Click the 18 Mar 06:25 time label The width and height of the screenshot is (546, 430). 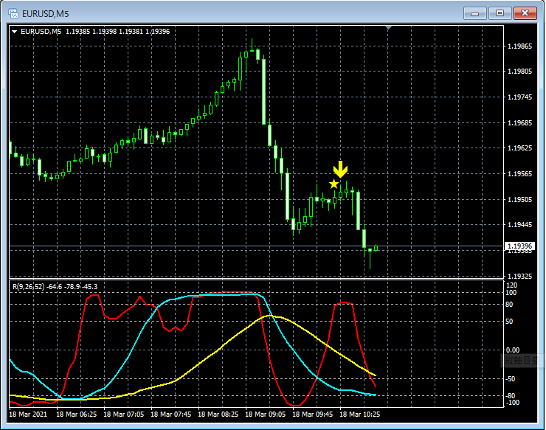pyautogui.click(x=76, y=415)
